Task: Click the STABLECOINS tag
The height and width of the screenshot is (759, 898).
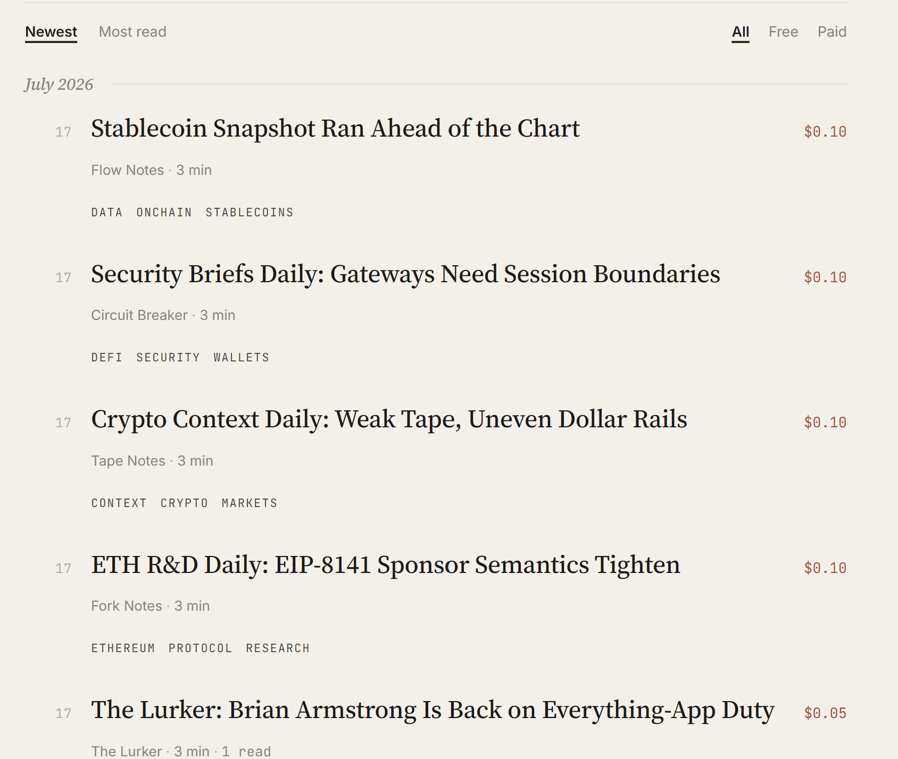Action: pos(250,213)
